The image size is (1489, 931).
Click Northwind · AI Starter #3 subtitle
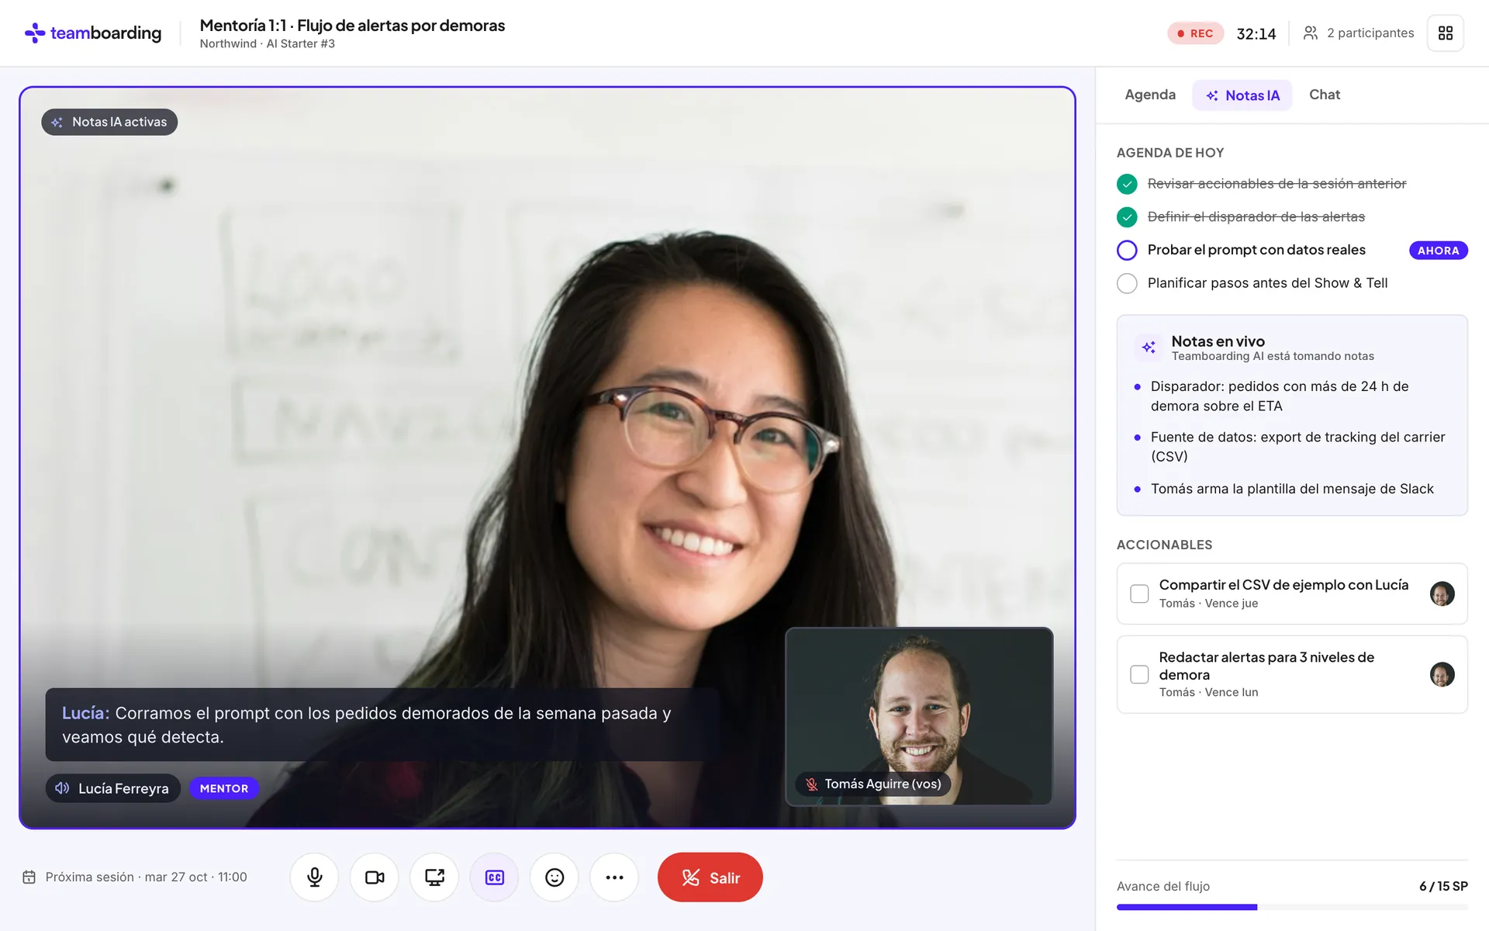[x=267, y=43]
